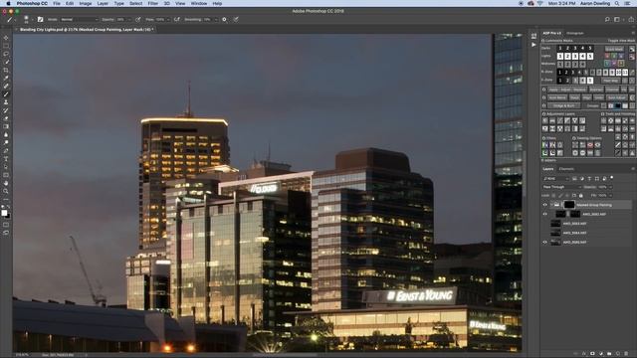Select Darks 5 luminosity mask button
Viewport: 637px width, 358px height.
590,49
